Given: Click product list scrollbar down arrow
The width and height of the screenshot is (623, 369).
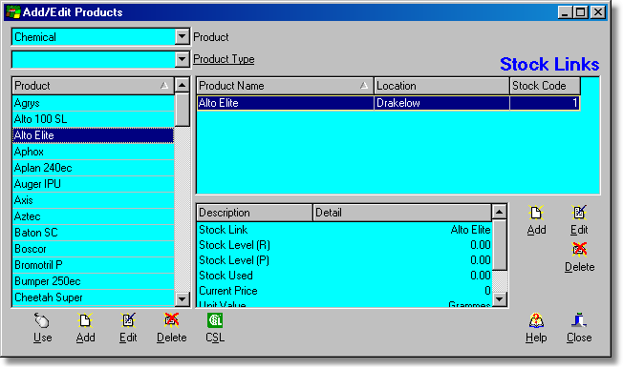Looking at the screenshot, I should 182,298.
